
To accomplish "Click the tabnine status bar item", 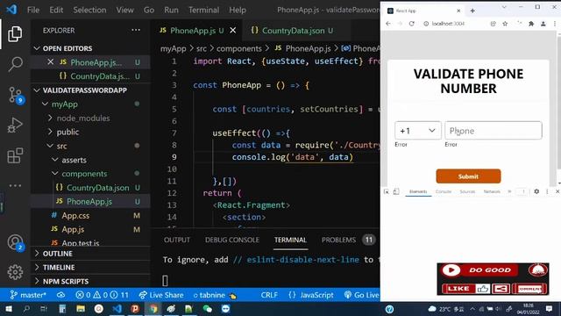I will (x=215, y=295).
